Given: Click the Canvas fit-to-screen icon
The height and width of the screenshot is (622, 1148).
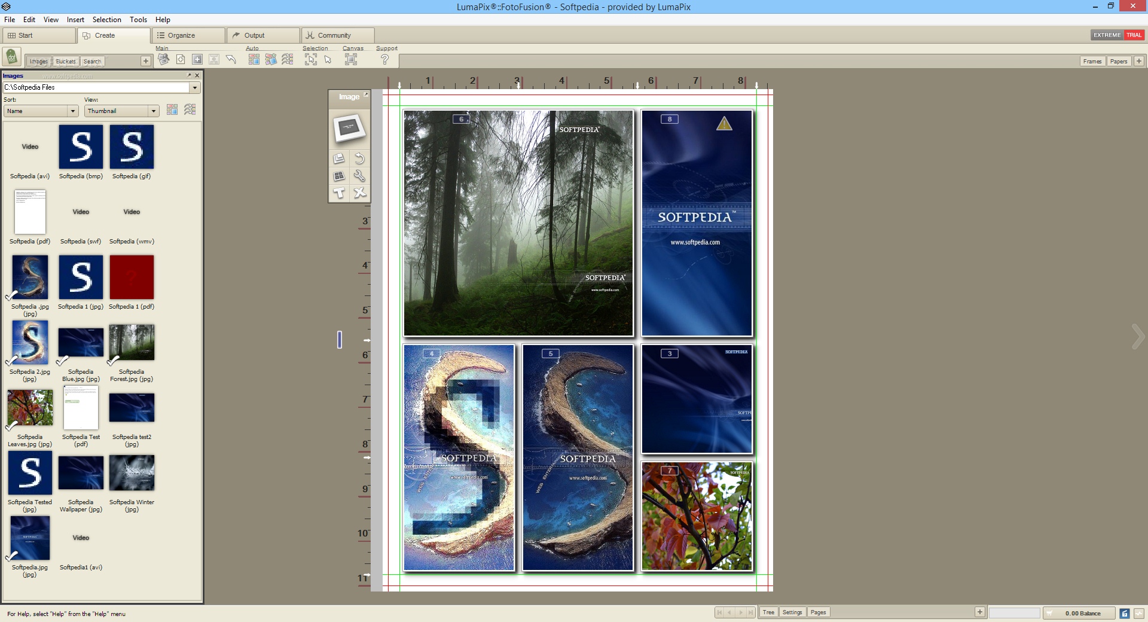Looking at the screenshot, I should 351,59.
